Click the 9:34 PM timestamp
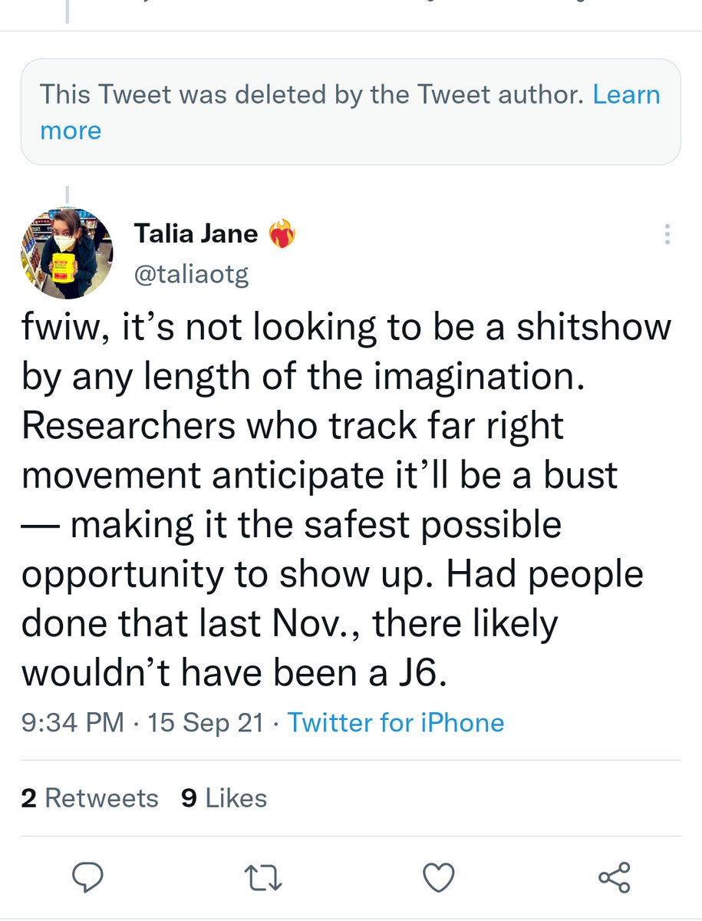The width and height of the screenshot is (702, 921). pyautogui.click(x=72, y=722)
